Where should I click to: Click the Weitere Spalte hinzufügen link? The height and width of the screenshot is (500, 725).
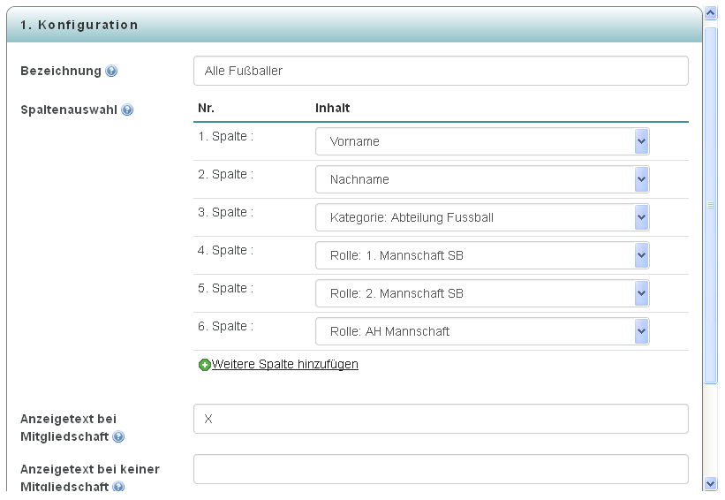coord(285,365)
